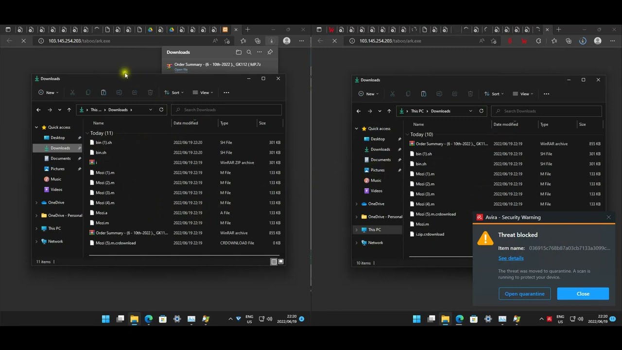The height and width of the screenshot is (350, 622).
Task: Click Open file link in browser Downloads
Action: tap(181, 70)
